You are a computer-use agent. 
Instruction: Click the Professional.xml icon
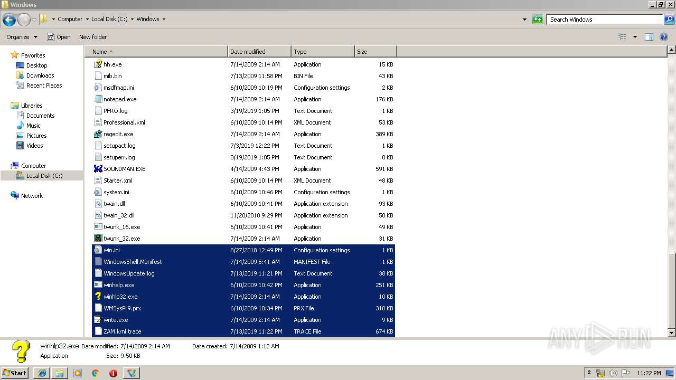point(98,122)
